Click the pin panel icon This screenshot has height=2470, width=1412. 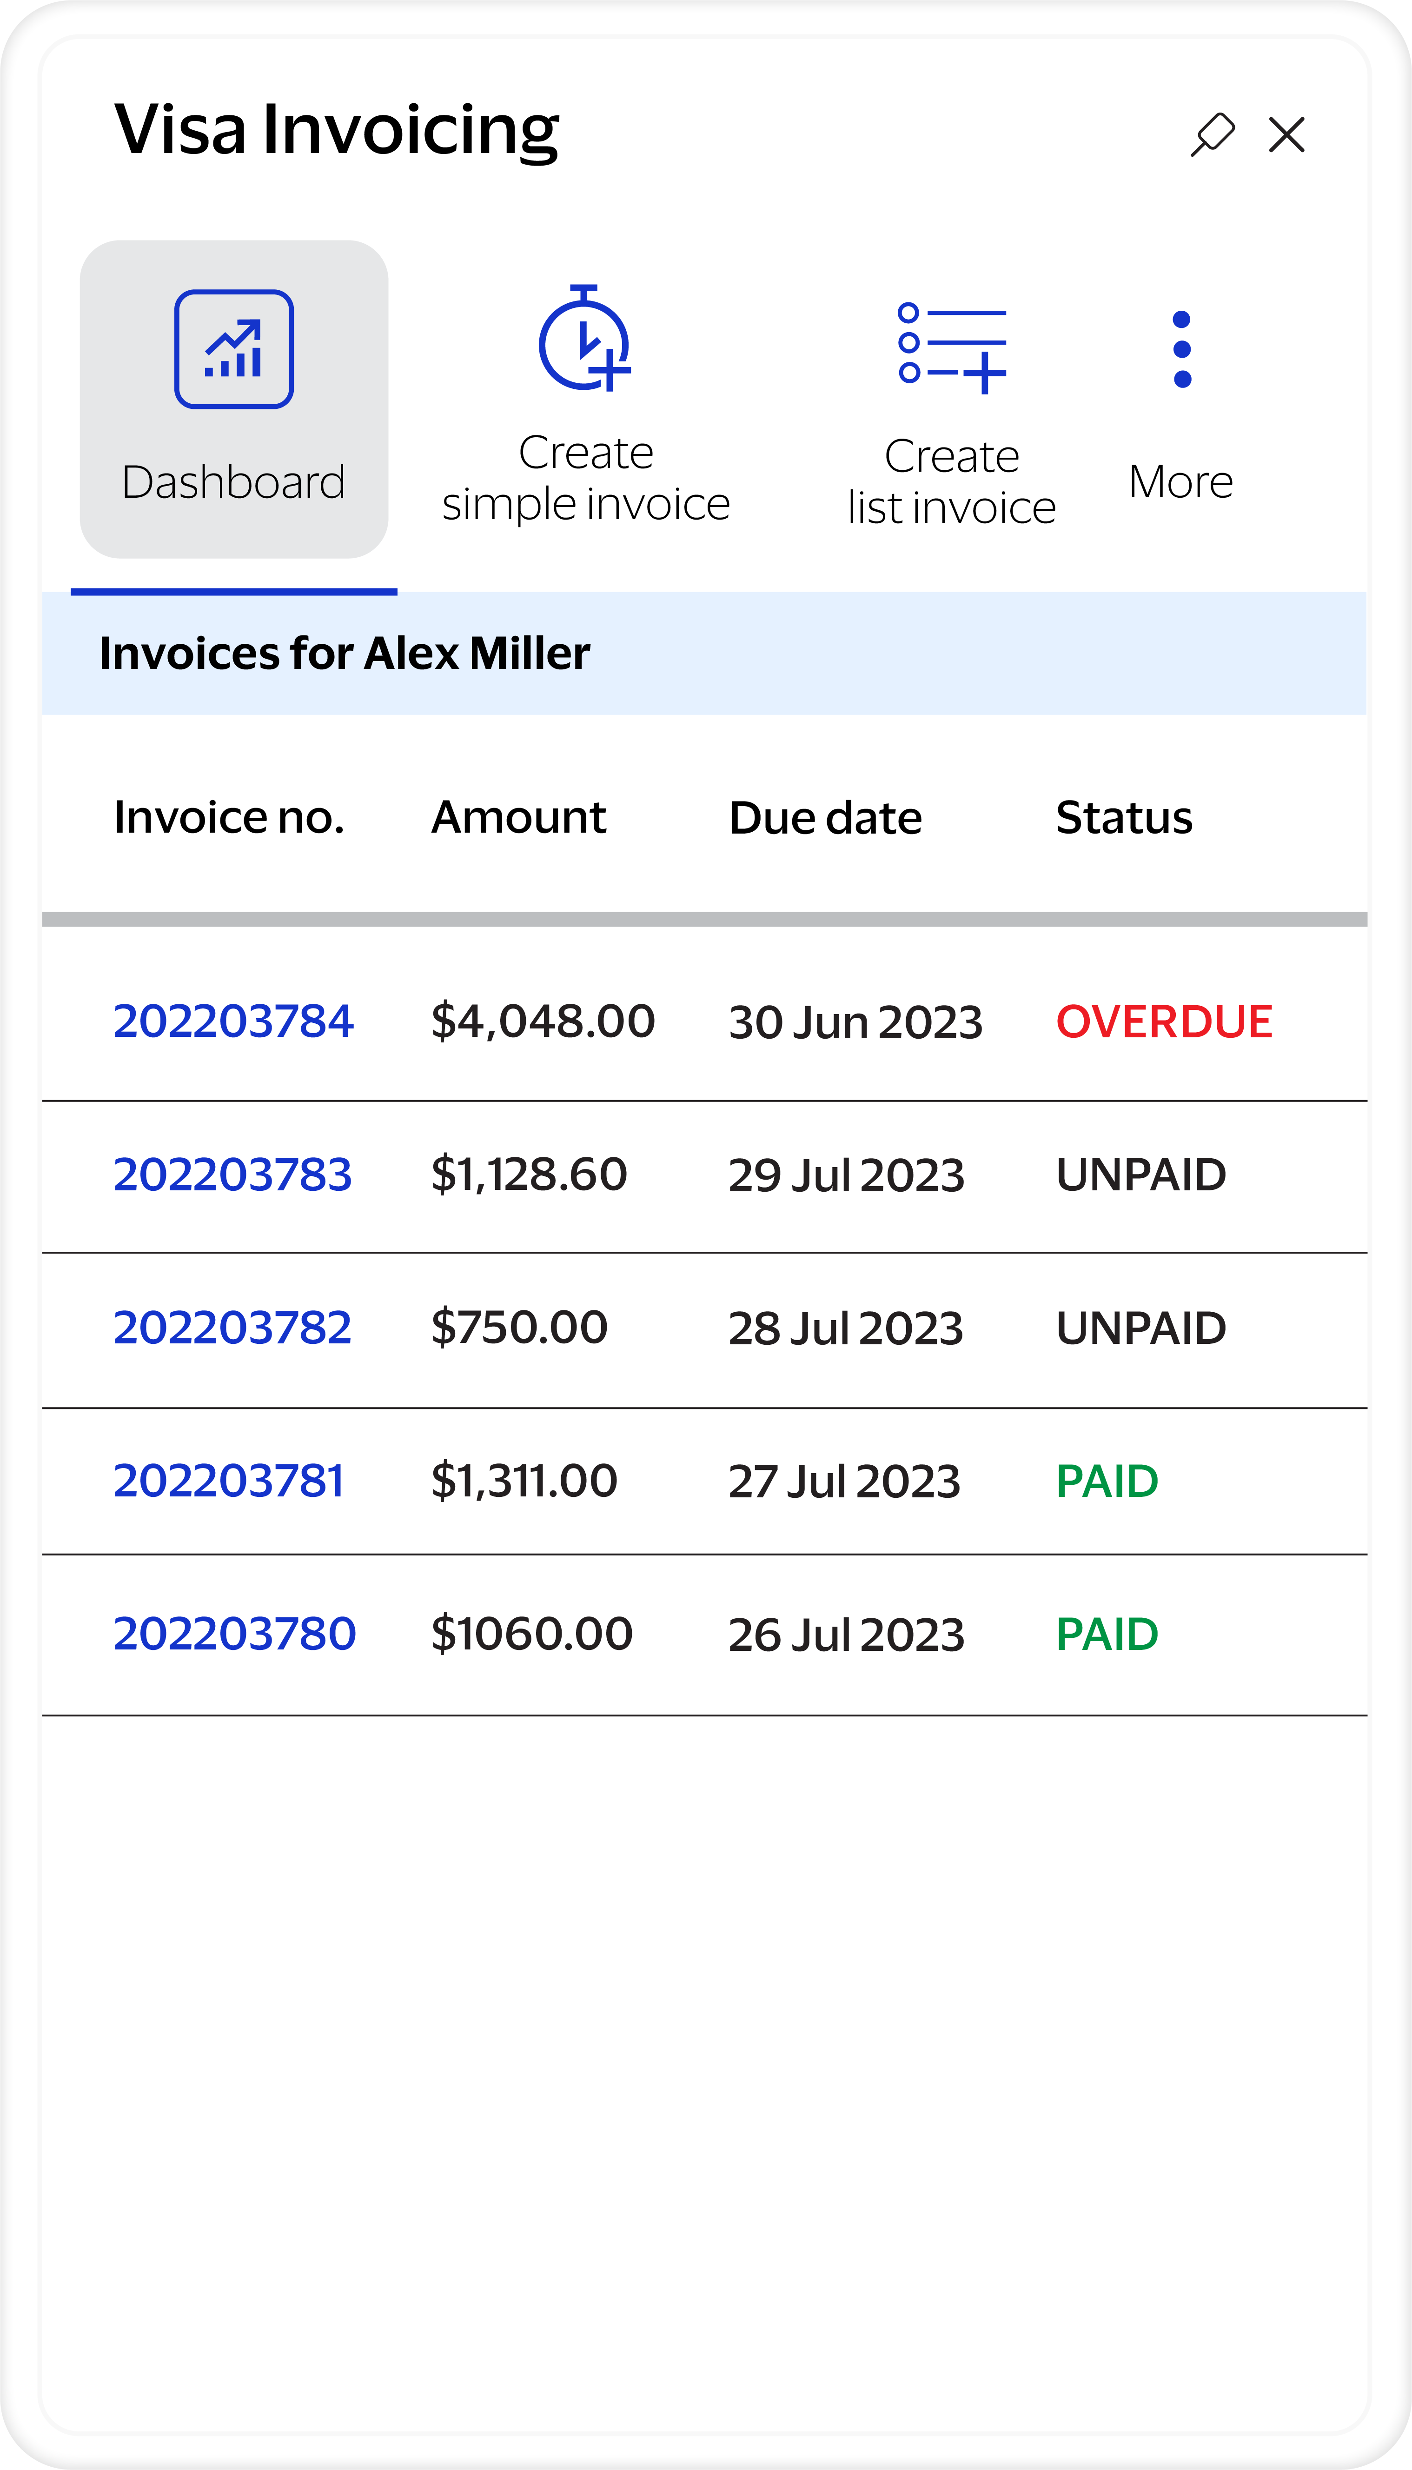1212,135
